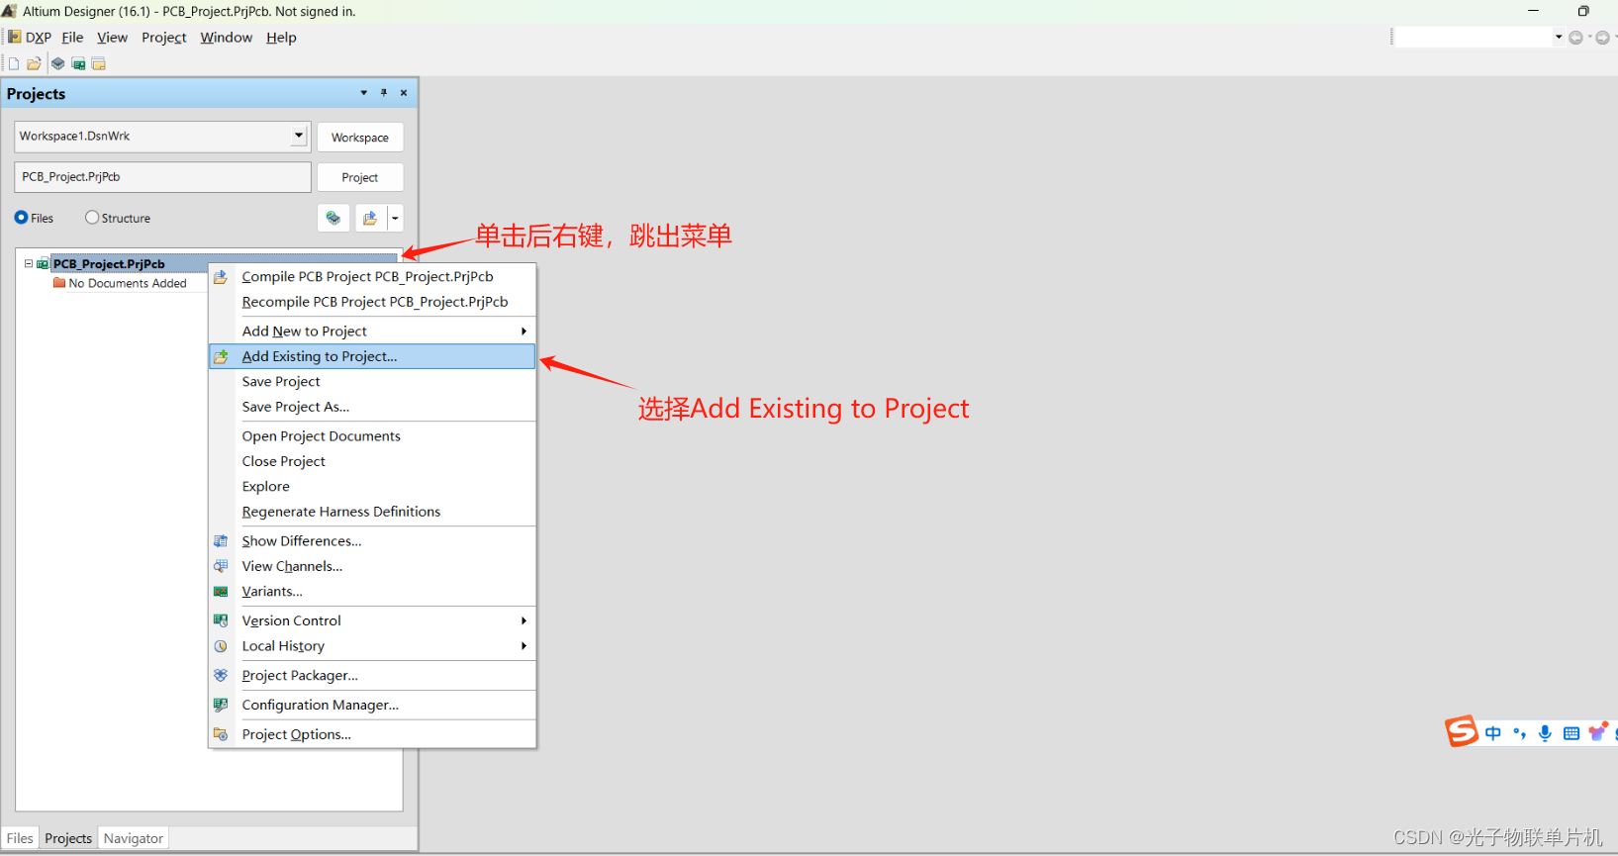Click the open device view toolbar icon

(58, 63)
